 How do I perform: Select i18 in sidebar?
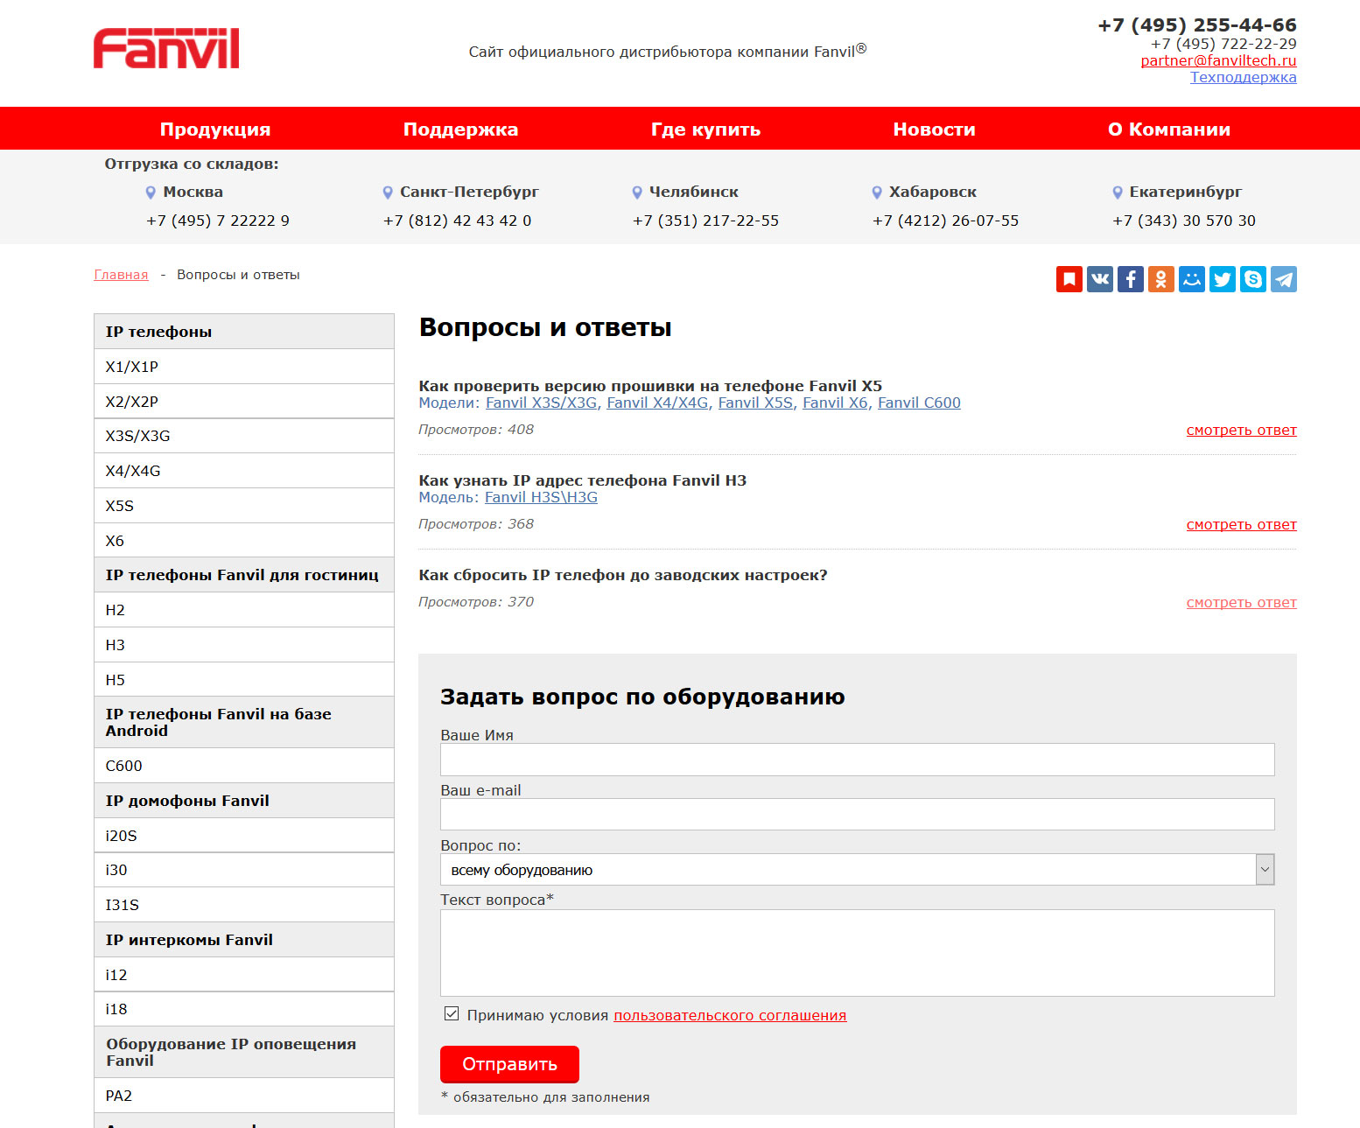[x=244, y=1009]
